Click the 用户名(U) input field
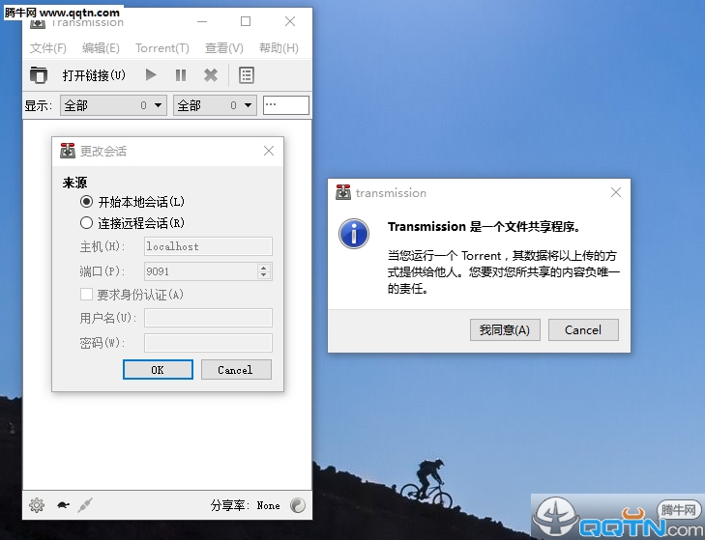705x540 pixels. pos(208,318)
